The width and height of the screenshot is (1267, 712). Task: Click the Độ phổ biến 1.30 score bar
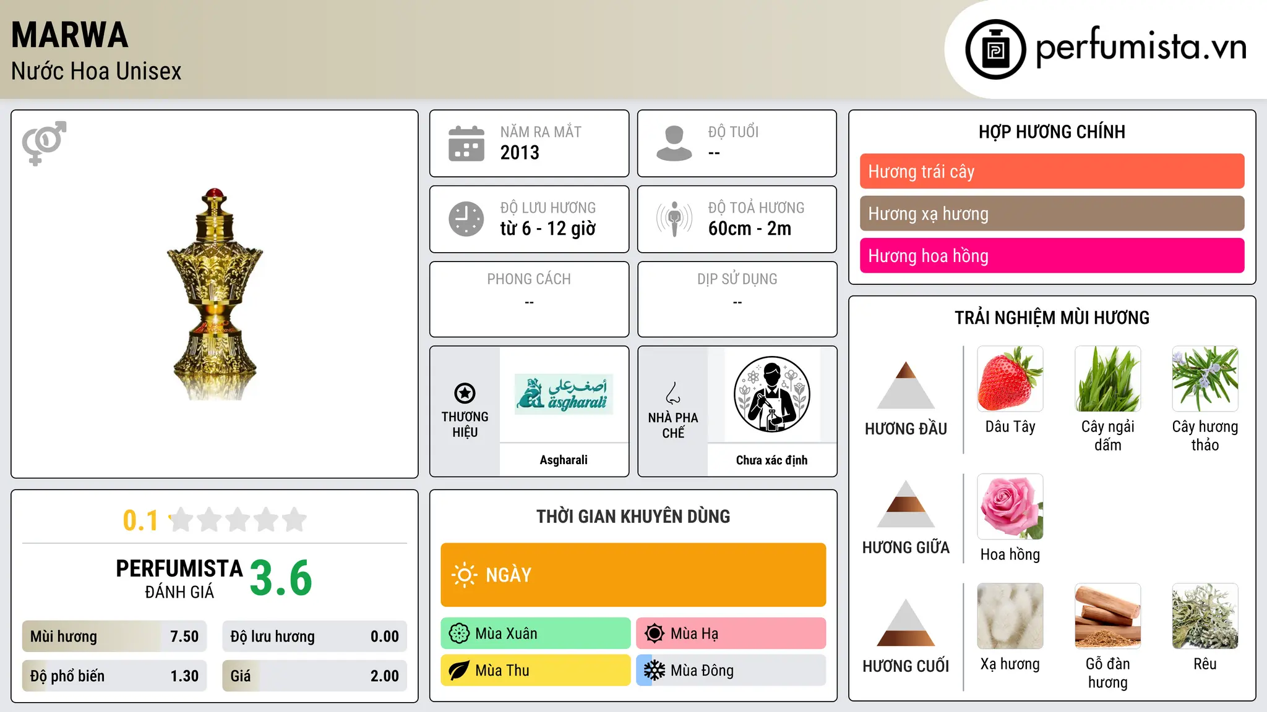pos(114,676)
